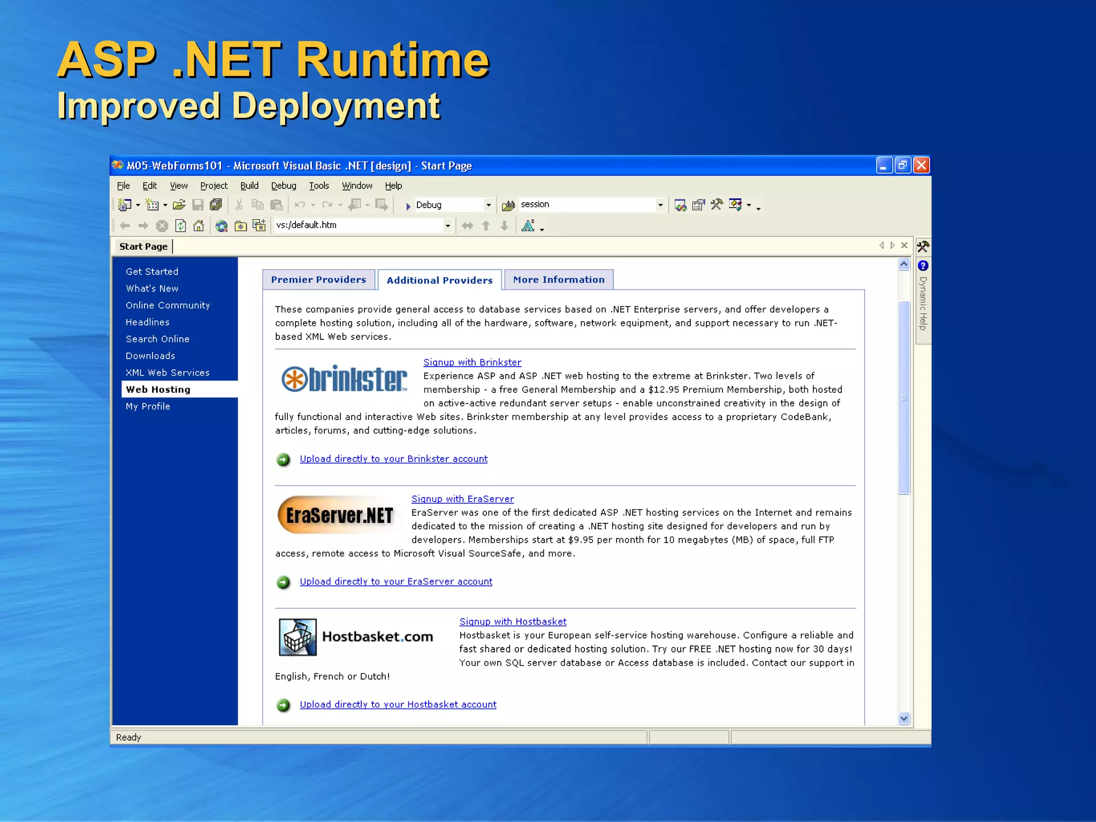Select 'My Profile' in the sidebar
The height and width of the screenshot is (822, 1096).
tap(148, 406)
